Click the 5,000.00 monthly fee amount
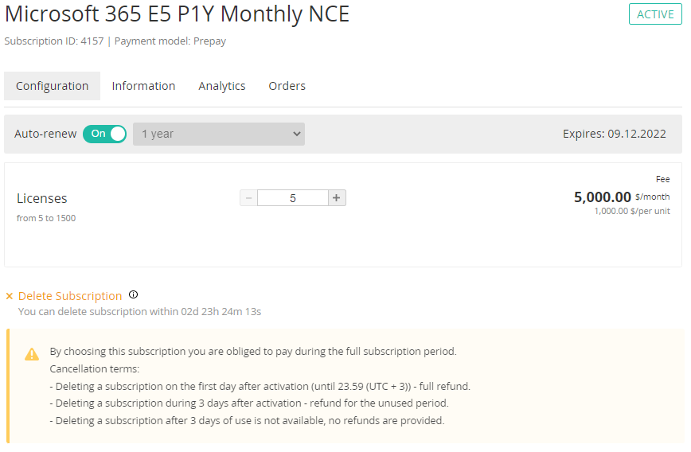This screenshot has width=691, height=452. click(x=603, y=197)
